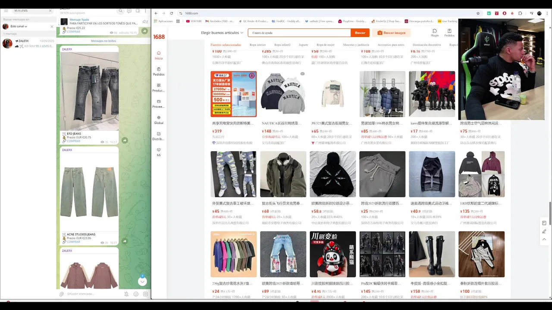This screenshot has height=310, width=552.
Task: Click COMPRAR under ACNE STUDIOS JEANS
Action: point(73,242)
